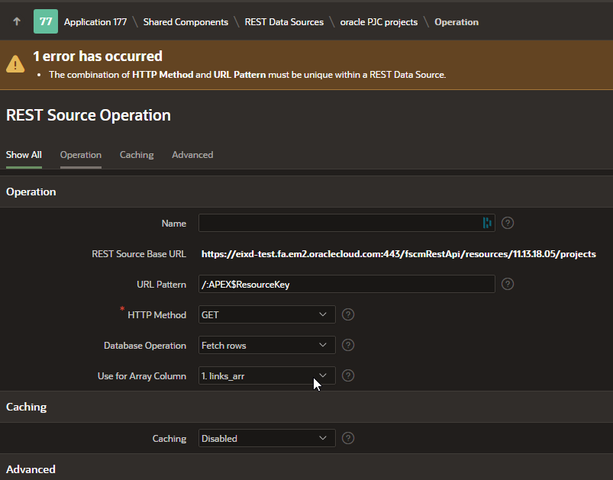613x480 pixels.
Task: Click the up arrow navigation icon
Action: (x=16, y=21)
